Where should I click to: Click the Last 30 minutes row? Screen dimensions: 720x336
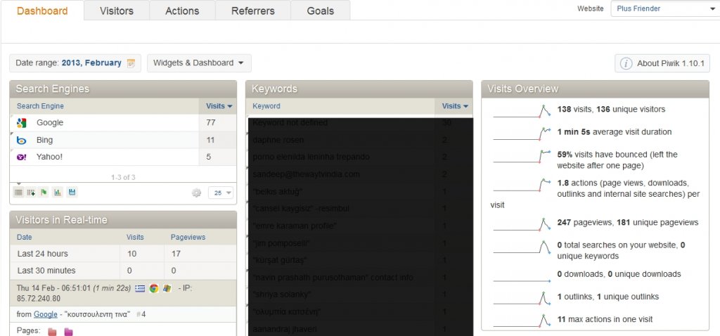123,271
